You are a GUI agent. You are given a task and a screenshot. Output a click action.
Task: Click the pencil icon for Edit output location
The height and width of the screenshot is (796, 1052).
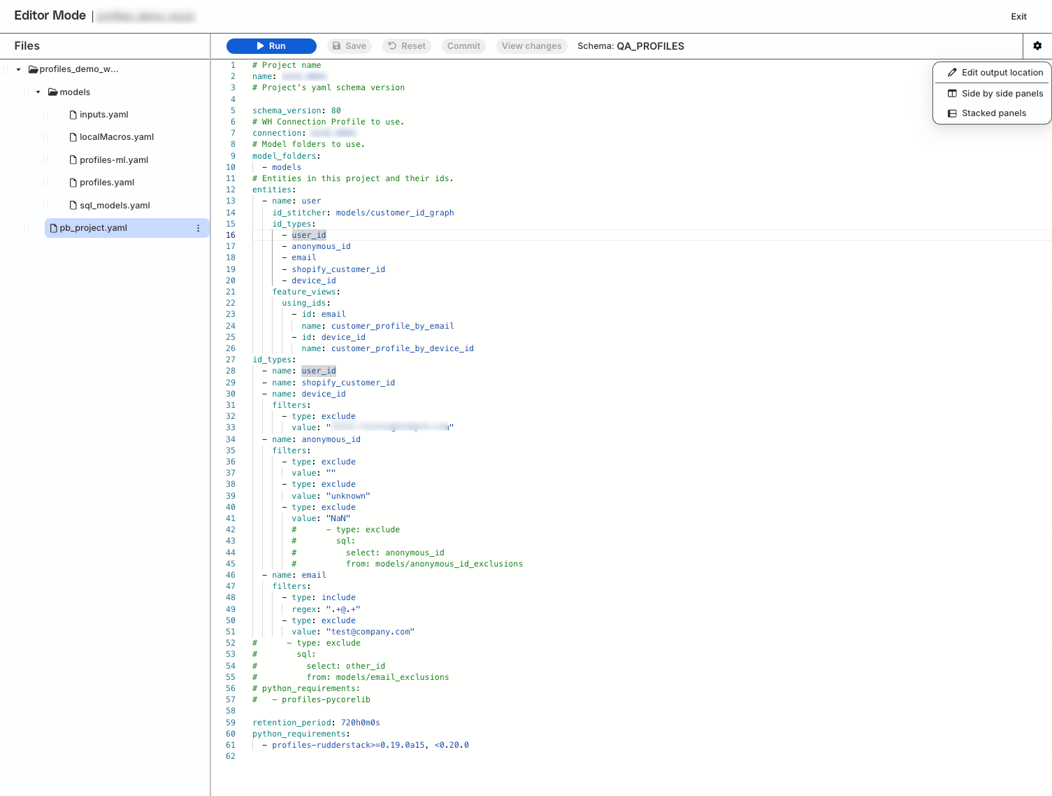pos(952,73)
